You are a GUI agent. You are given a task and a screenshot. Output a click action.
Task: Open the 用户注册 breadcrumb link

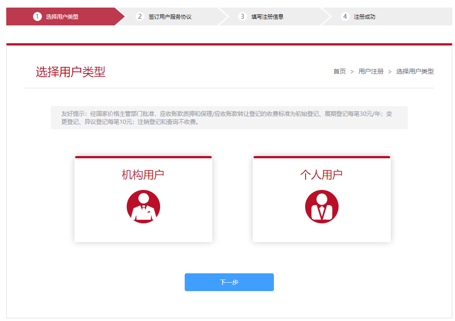click(x=371, y=71)
